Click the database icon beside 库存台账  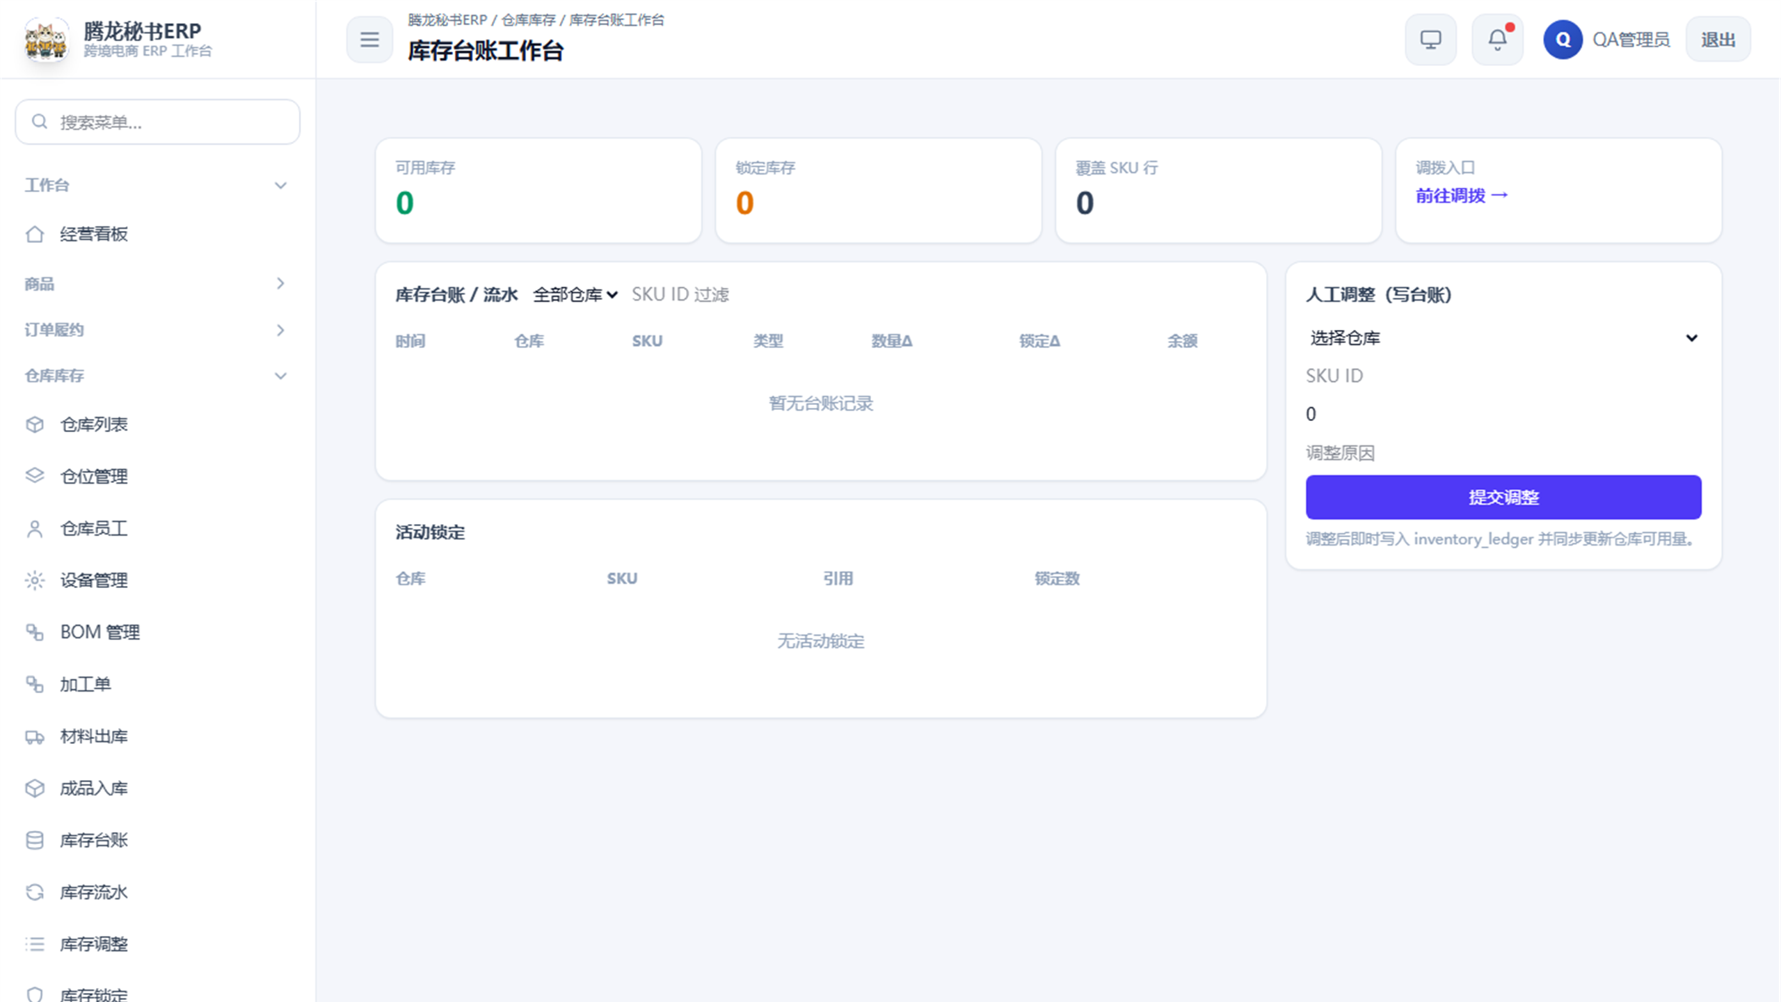coord(35,840)
